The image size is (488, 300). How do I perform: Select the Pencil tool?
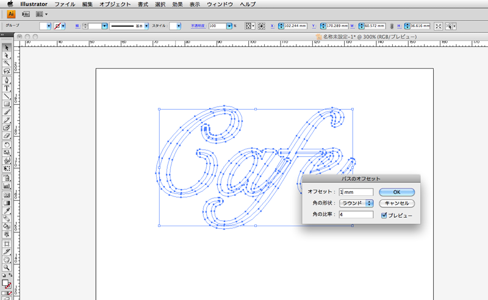(7, 120)
